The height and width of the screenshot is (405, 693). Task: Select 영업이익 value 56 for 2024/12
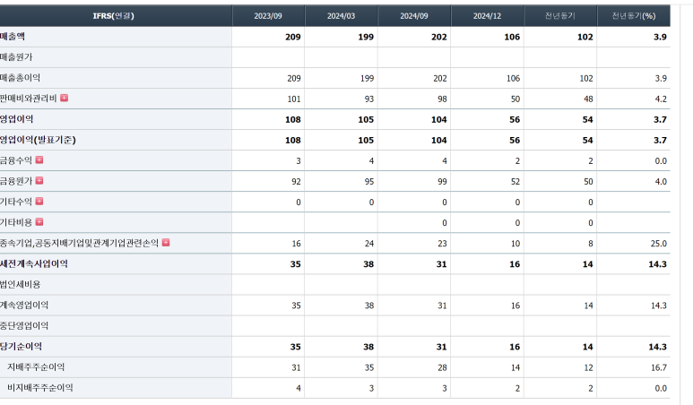(x=515, y=120)
